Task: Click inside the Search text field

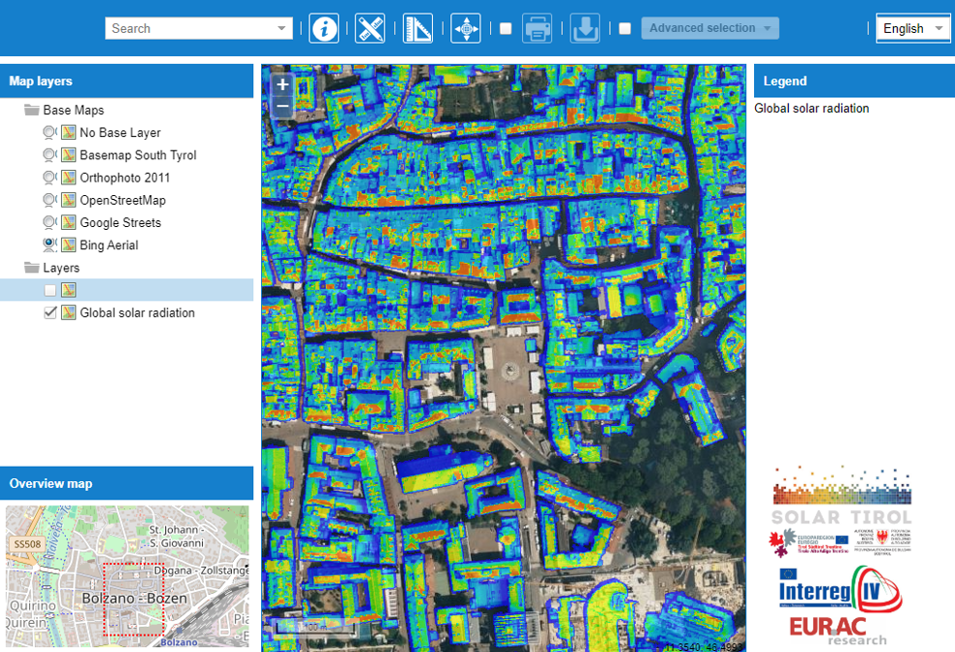Action: 189,28
